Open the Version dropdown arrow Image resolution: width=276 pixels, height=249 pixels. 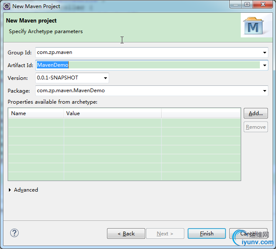click(105, 78)
